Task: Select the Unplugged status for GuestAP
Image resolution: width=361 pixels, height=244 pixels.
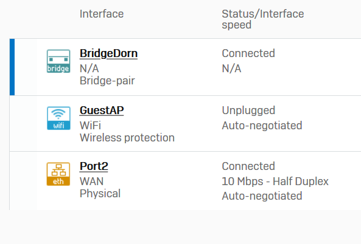Action: (x=248, y=110)
